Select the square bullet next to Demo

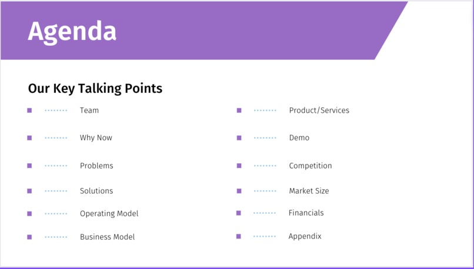[x=239, y=138]
